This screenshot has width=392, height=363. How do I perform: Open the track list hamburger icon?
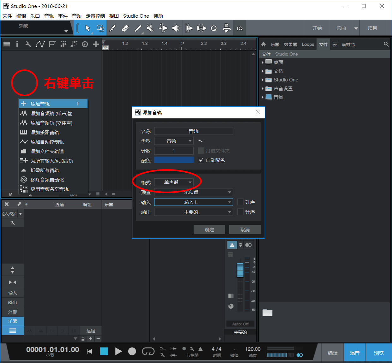pos(7,44)
